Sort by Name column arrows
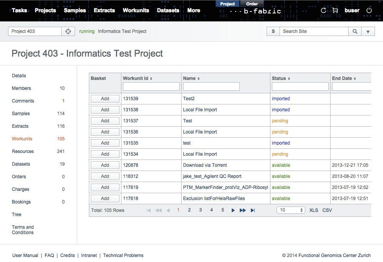 click(198, 78)
